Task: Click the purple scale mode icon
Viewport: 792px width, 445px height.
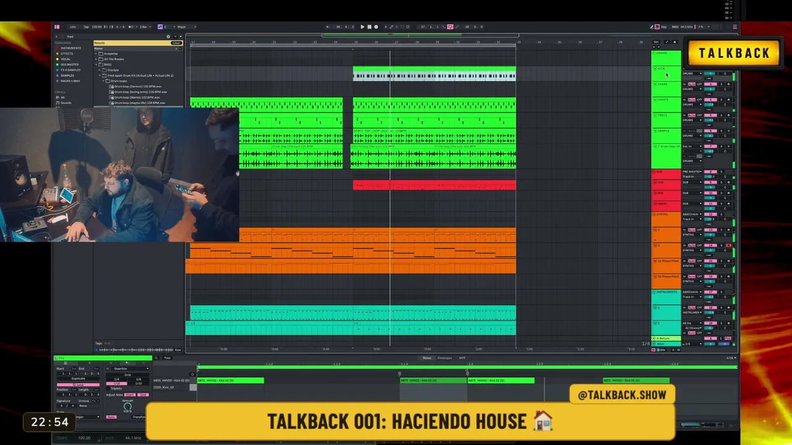Action: (x=160, y=27)
